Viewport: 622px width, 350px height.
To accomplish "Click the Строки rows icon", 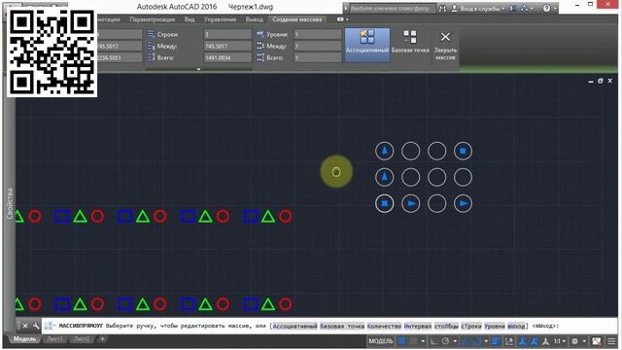I will click(151, 35).
